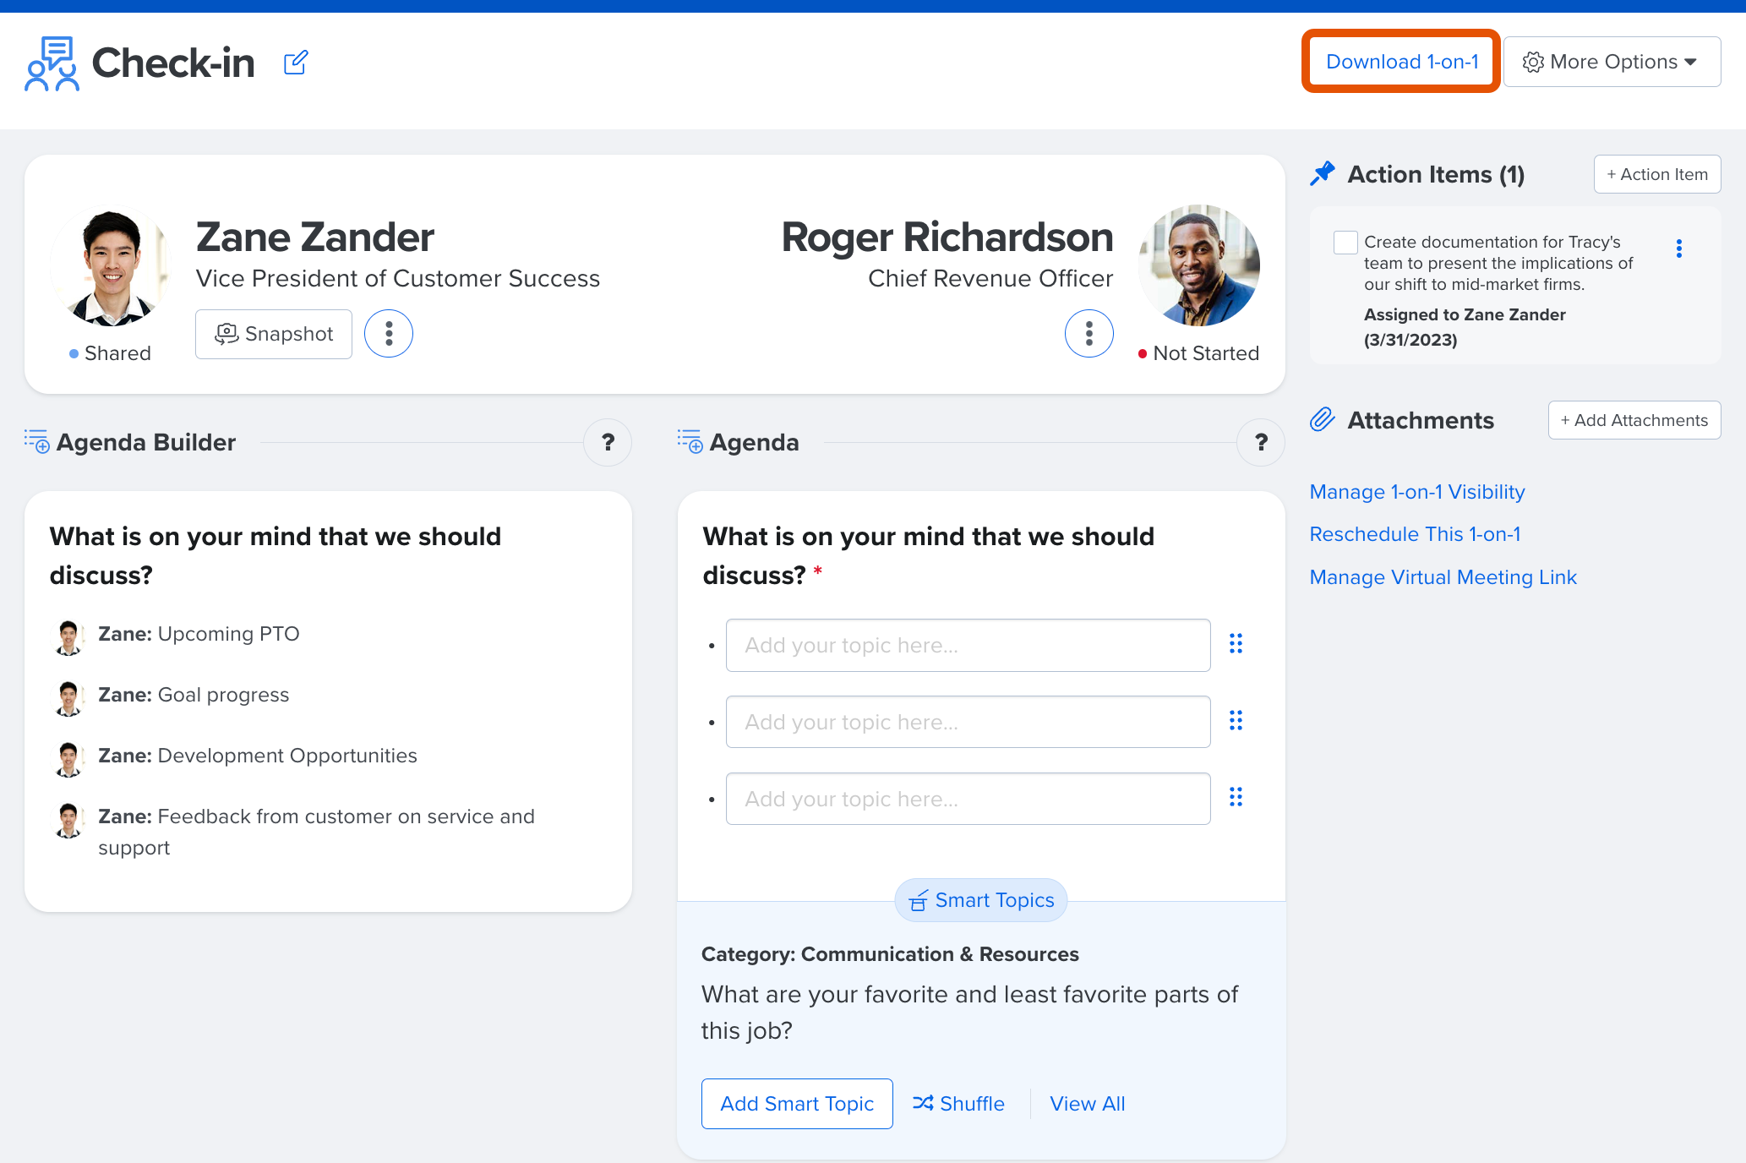Click the edit pencil icon beside Check-in

(296, 63)
